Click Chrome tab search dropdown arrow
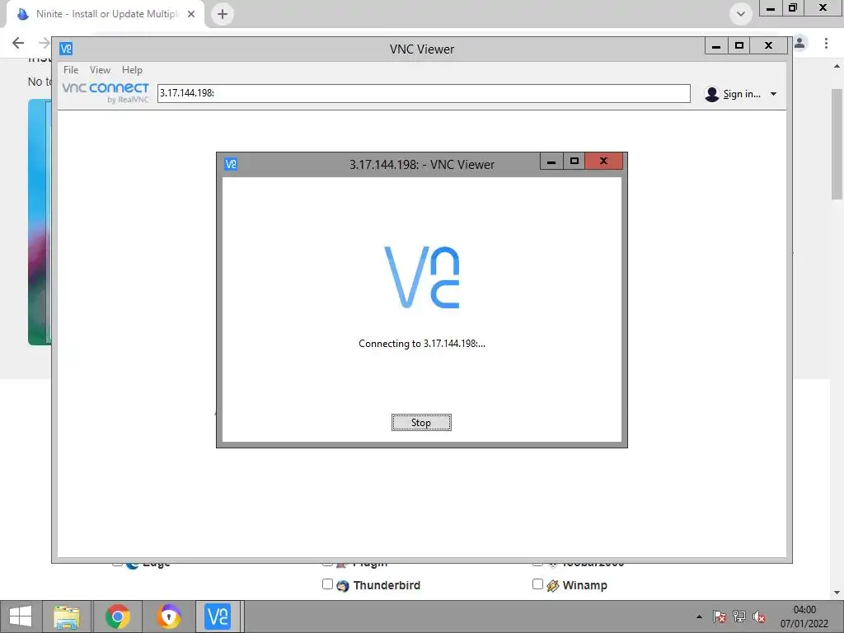Viewport: 844px width, 633px height. pos(741,14)
